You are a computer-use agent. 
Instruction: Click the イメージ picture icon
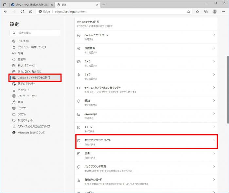79,128
